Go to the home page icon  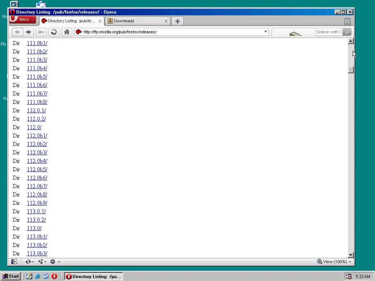[67, 32]
